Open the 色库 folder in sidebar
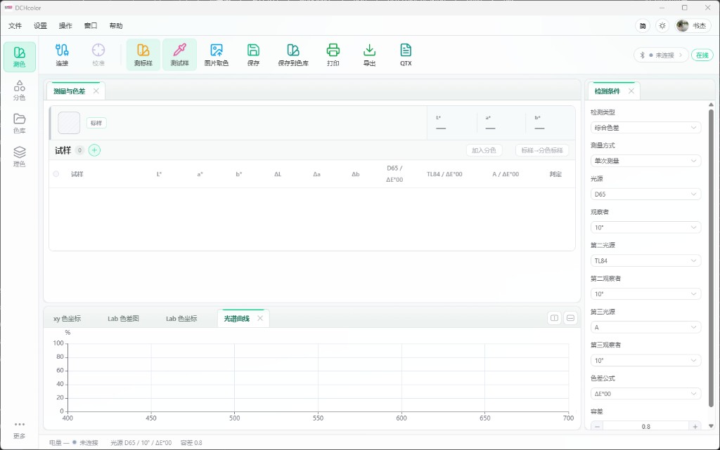Viewport: 720px width, 450px height. pos(19,124)
